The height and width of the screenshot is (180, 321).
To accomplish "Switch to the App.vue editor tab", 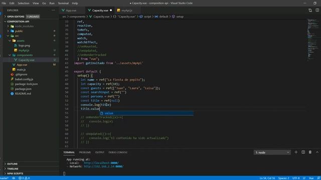I will (72, 10).
